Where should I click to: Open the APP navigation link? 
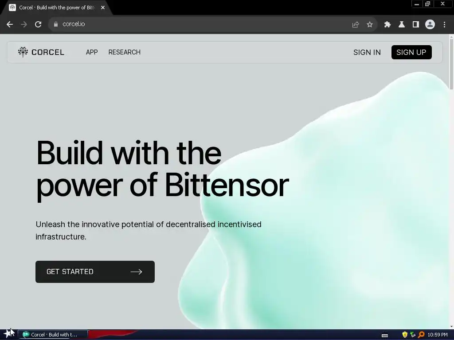pyautogui.click(x=92, y=52)
